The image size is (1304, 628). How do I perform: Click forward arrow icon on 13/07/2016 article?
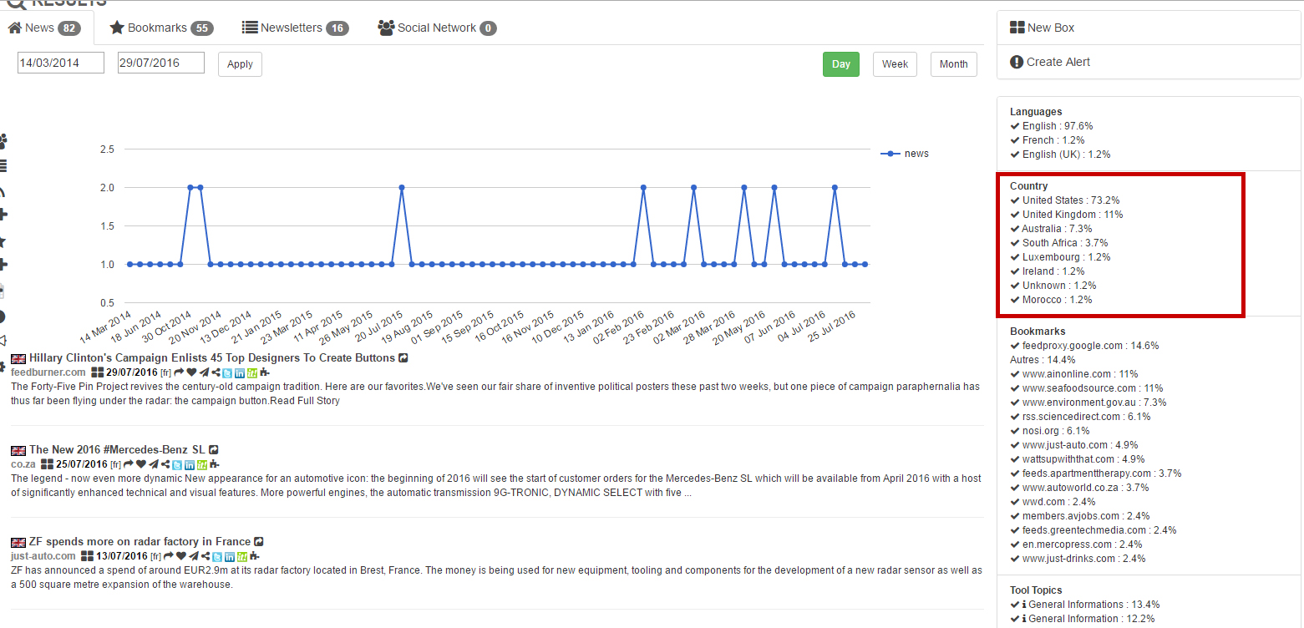click(x=168, y=556)
